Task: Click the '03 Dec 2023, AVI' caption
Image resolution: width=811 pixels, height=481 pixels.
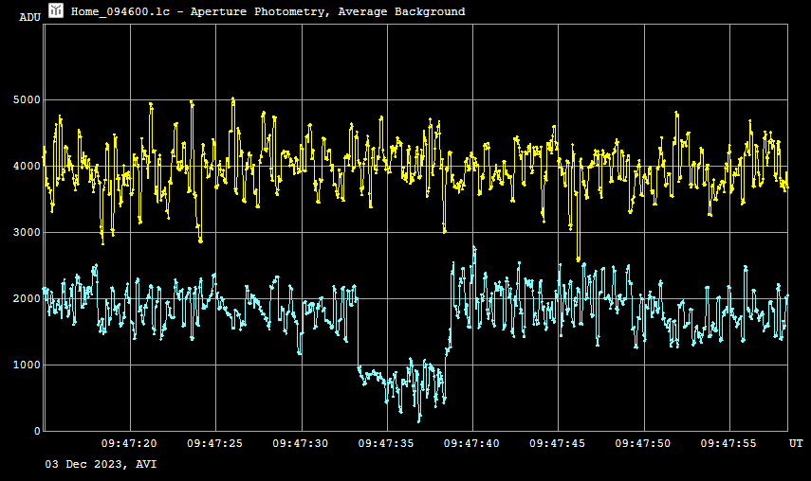Action: pyautogui.click(x=101, y=464)
